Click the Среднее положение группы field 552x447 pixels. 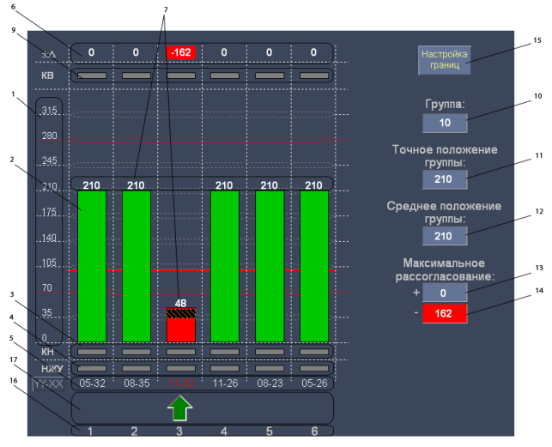click(445, 236)
